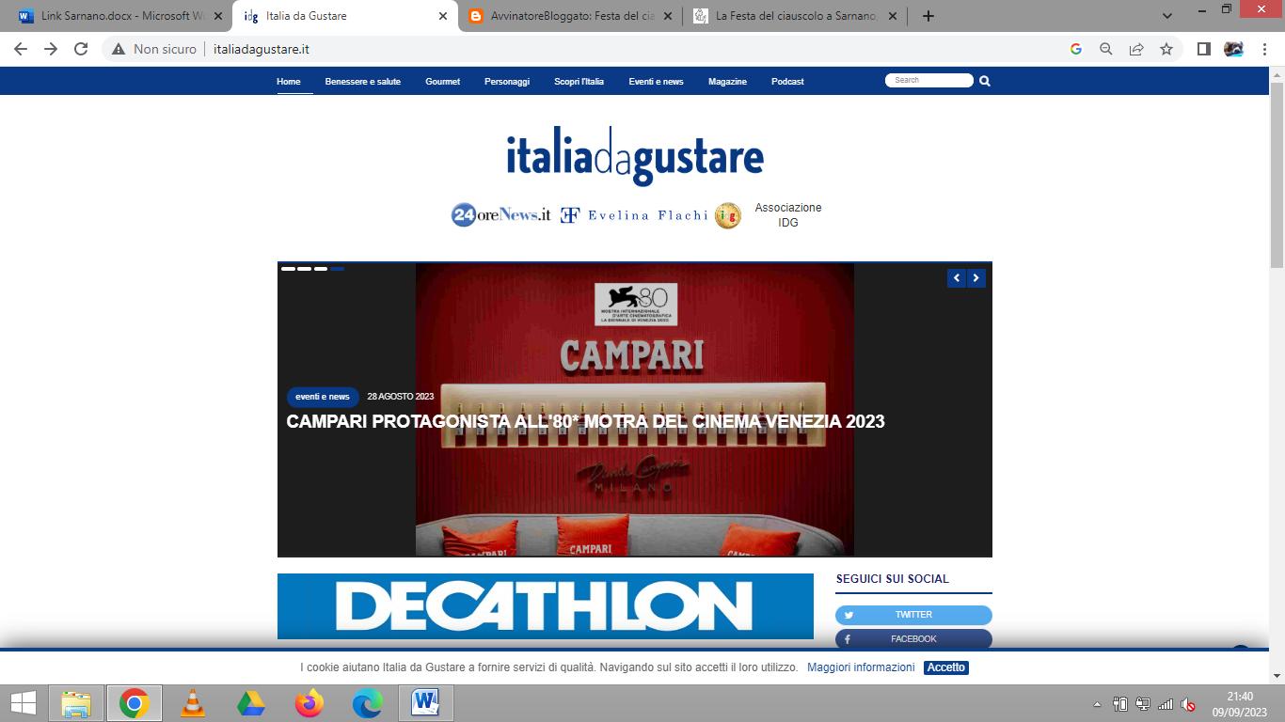Open a new browser tab
Screen dimensions: 1285x722
click(928, 15)
